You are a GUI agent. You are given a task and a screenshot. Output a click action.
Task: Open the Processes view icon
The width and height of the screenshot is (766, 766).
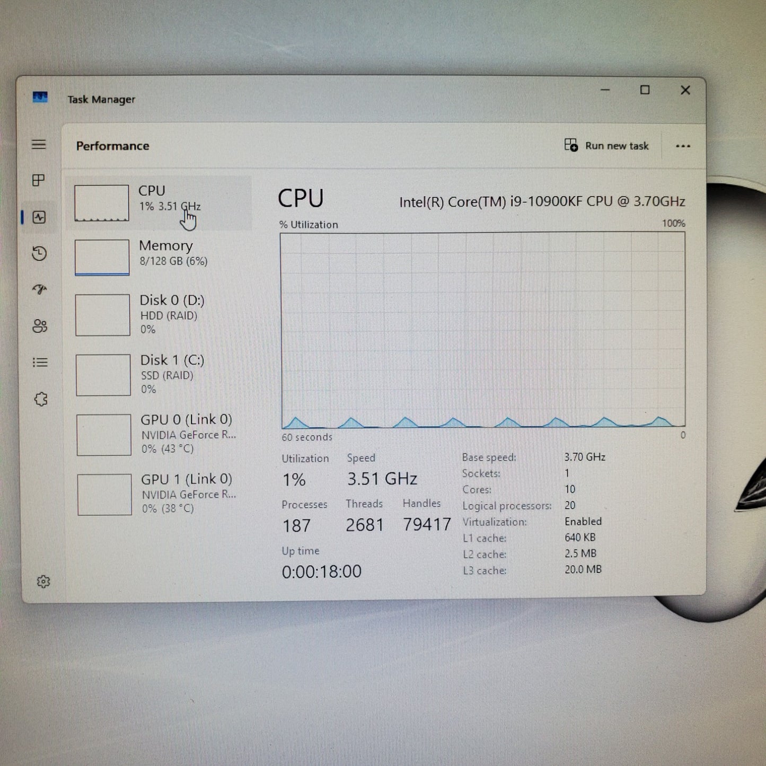[x=39, y=181]
